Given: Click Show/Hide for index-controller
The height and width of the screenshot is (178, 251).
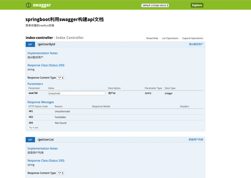Looking at the screenshot, I should [x=152, y=38].
